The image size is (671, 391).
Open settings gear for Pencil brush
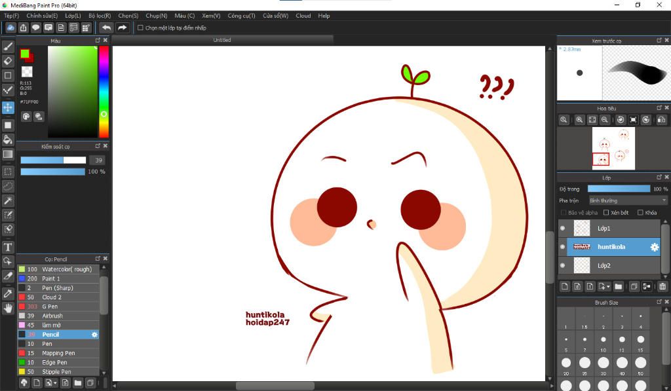94,335
